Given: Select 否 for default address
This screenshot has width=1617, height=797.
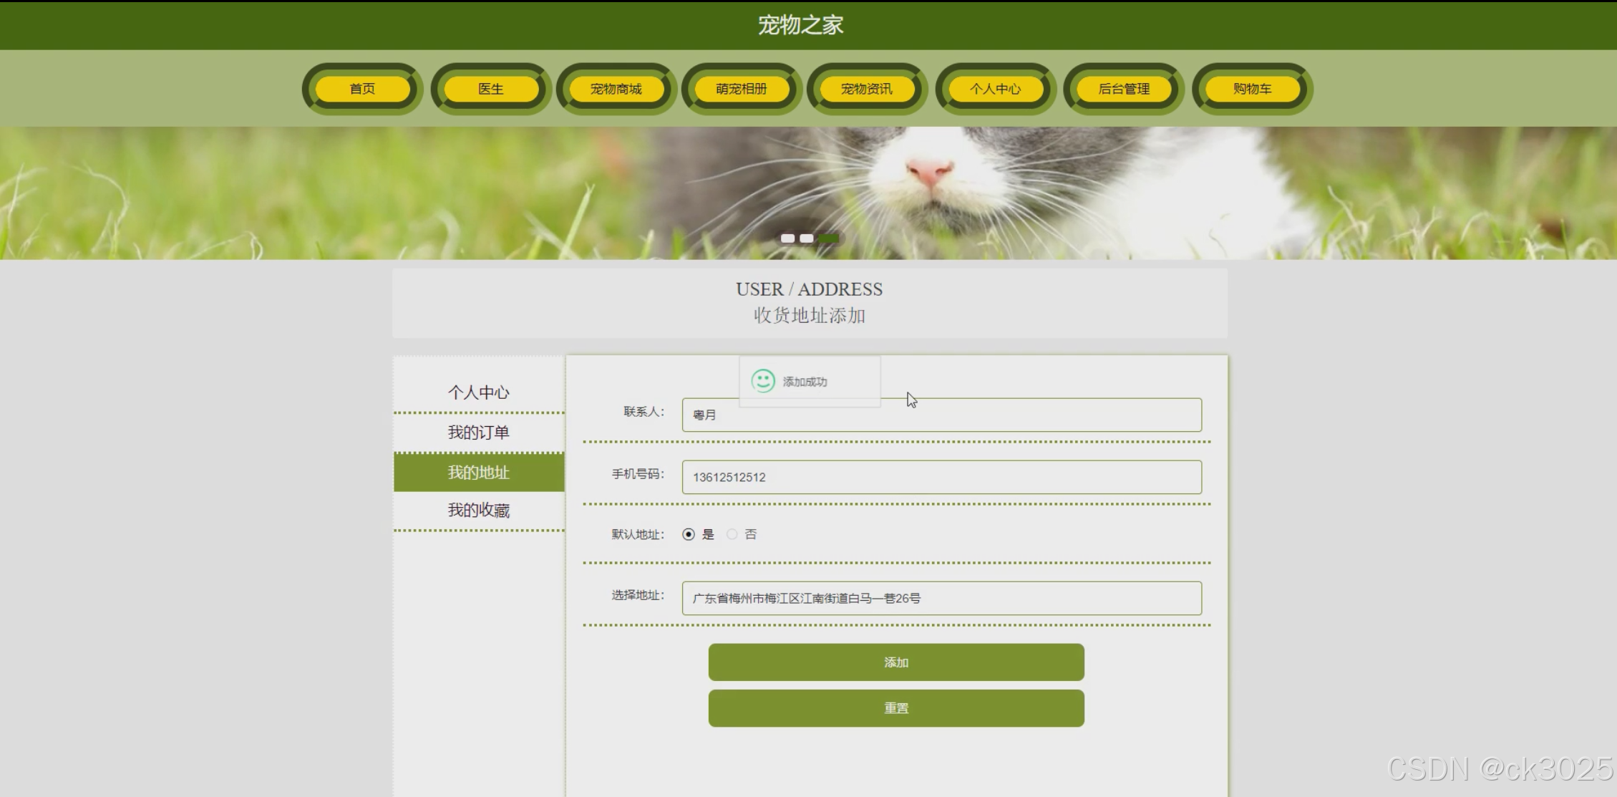Looking at the screenshot, I should coord(732,534).
